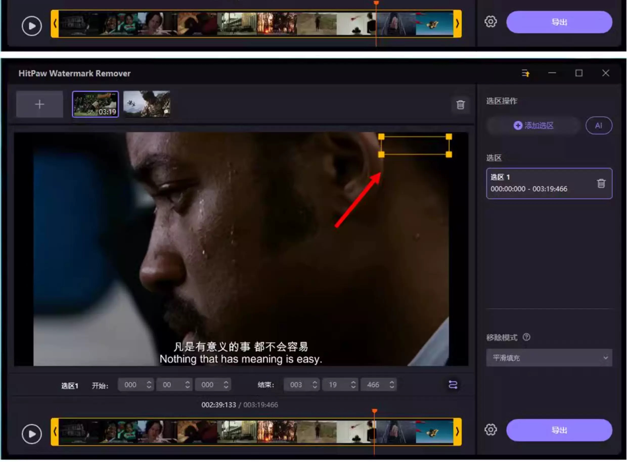Click the end time field 466

coord(373,385)
